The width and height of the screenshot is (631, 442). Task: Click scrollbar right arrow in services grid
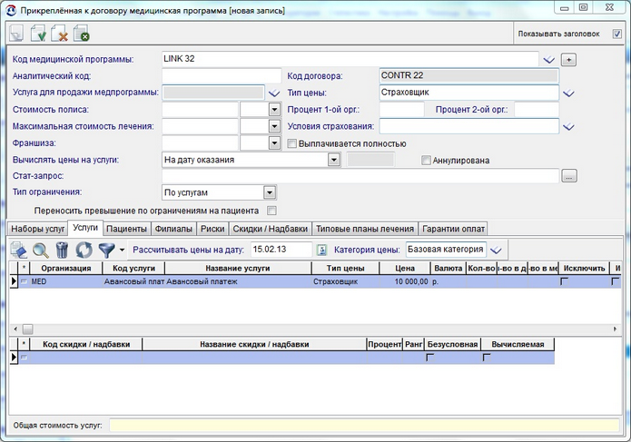click(x=616, y=329)
